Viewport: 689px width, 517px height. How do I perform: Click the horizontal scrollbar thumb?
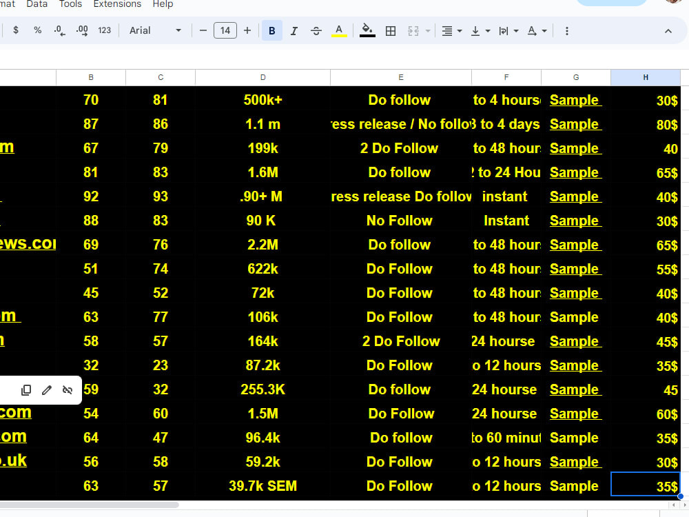click(x=89, y=505)
